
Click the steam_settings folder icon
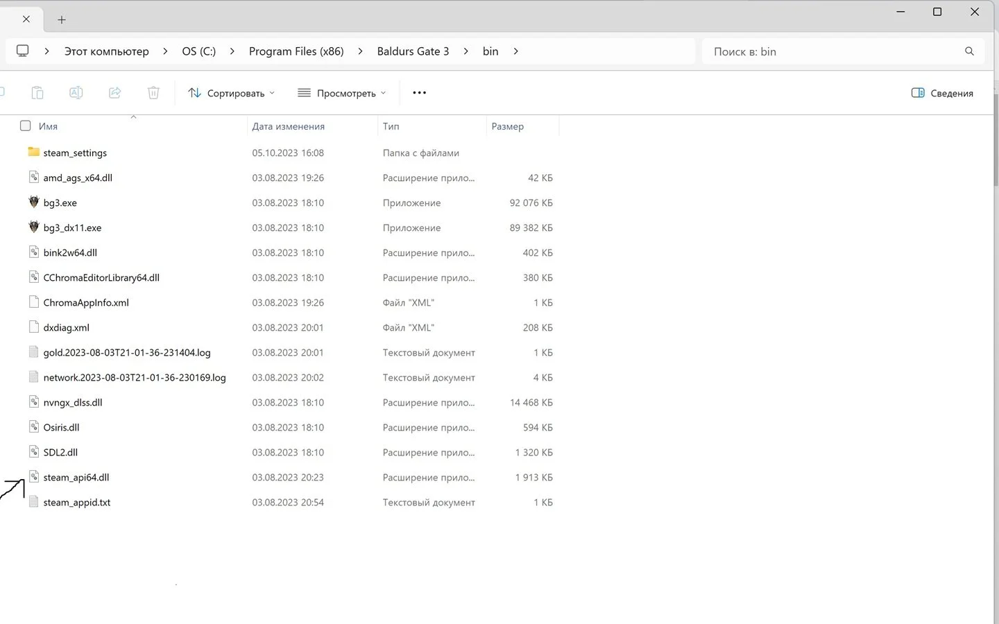point(34,152)
